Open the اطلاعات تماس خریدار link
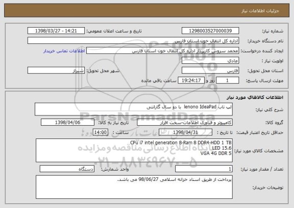Screen dimensions: 294x208 64,51
